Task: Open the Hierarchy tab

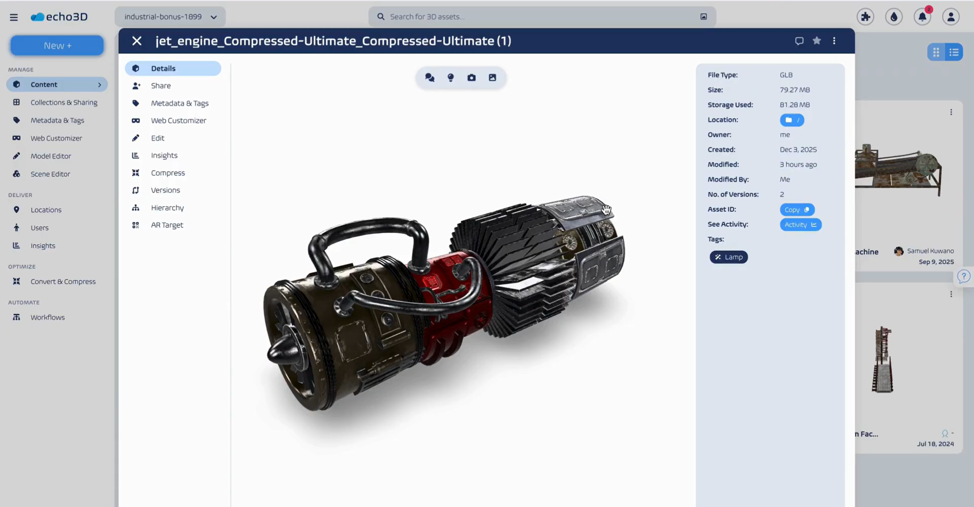Action: pyautogui.click(x=167, y=208)
